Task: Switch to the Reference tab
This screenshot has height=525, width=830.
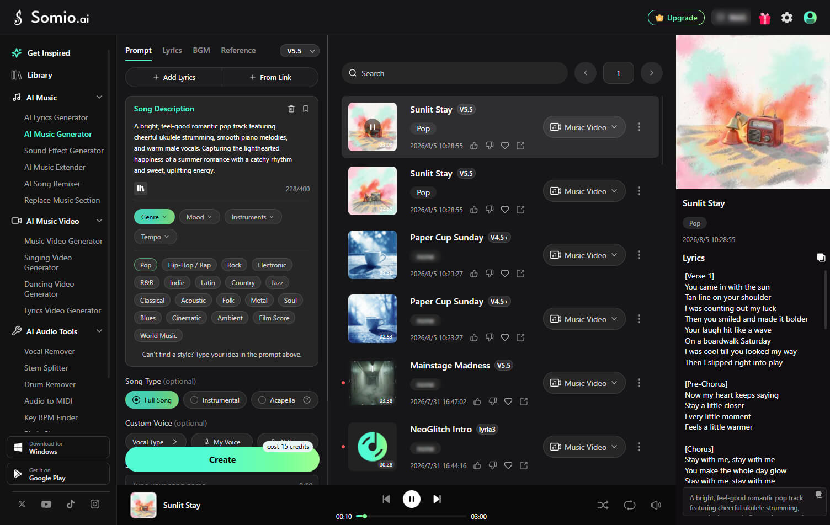Action: click(238, 50)
